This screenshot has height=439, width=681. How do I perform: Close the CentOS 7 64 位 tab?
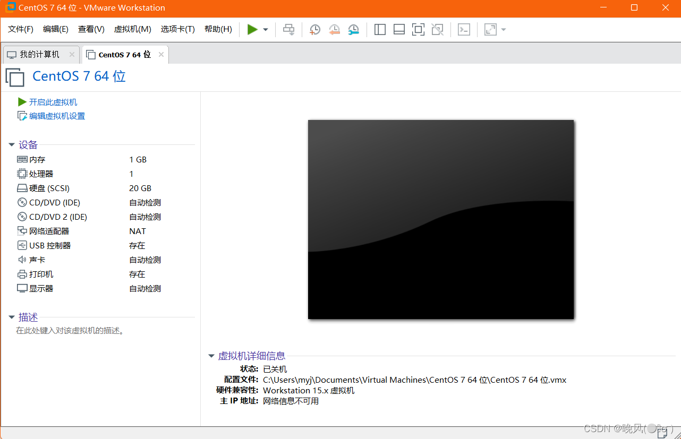pos(161,55)
